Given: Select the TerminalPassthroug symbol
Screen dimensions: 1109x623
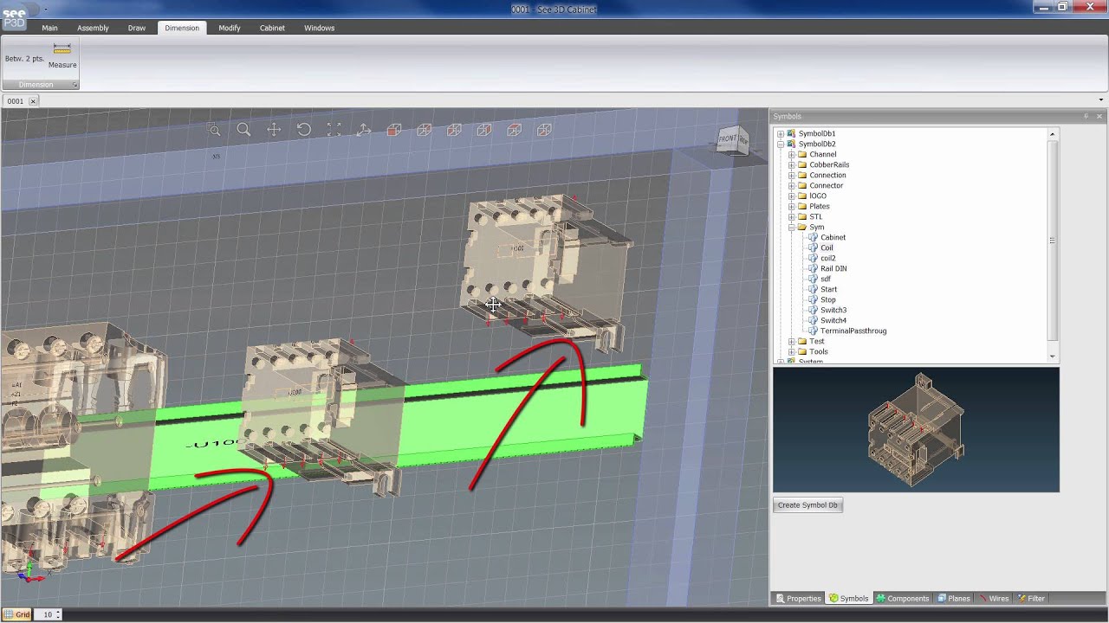Looking at the screenshot, I should click(853, 331).
